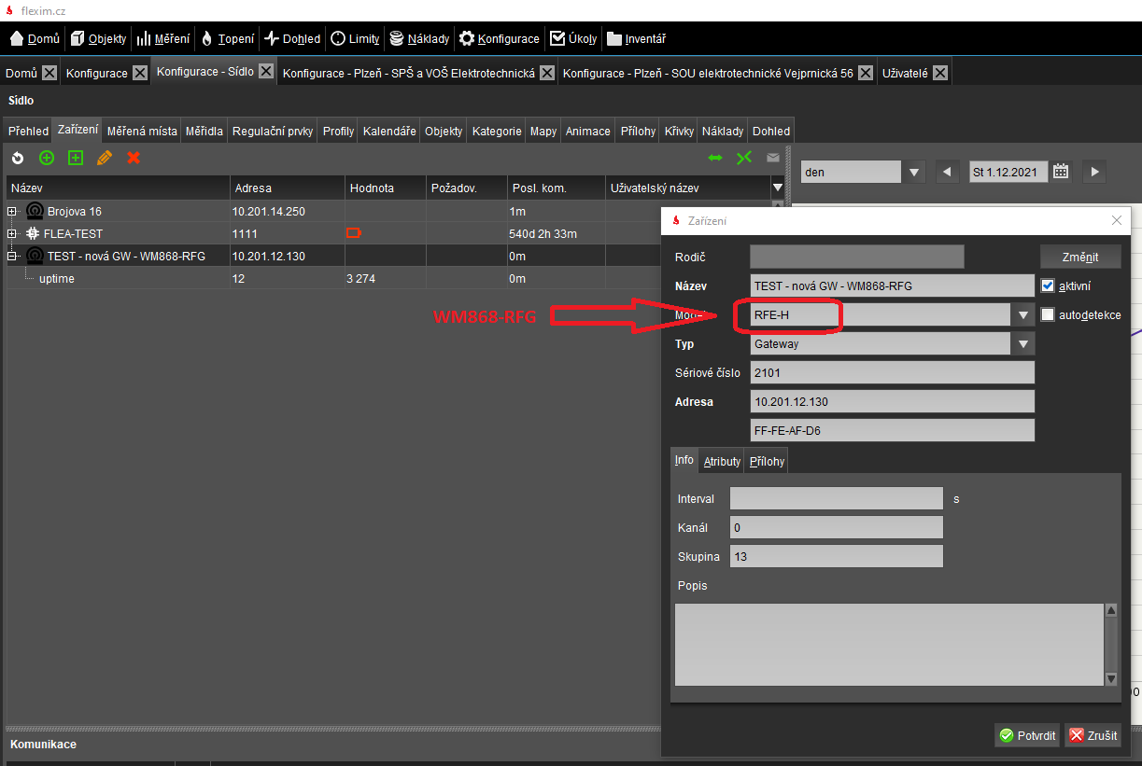Click the Název input field
The width and height of the screenshot is (1142, 766).
click(x=892, y=286)
